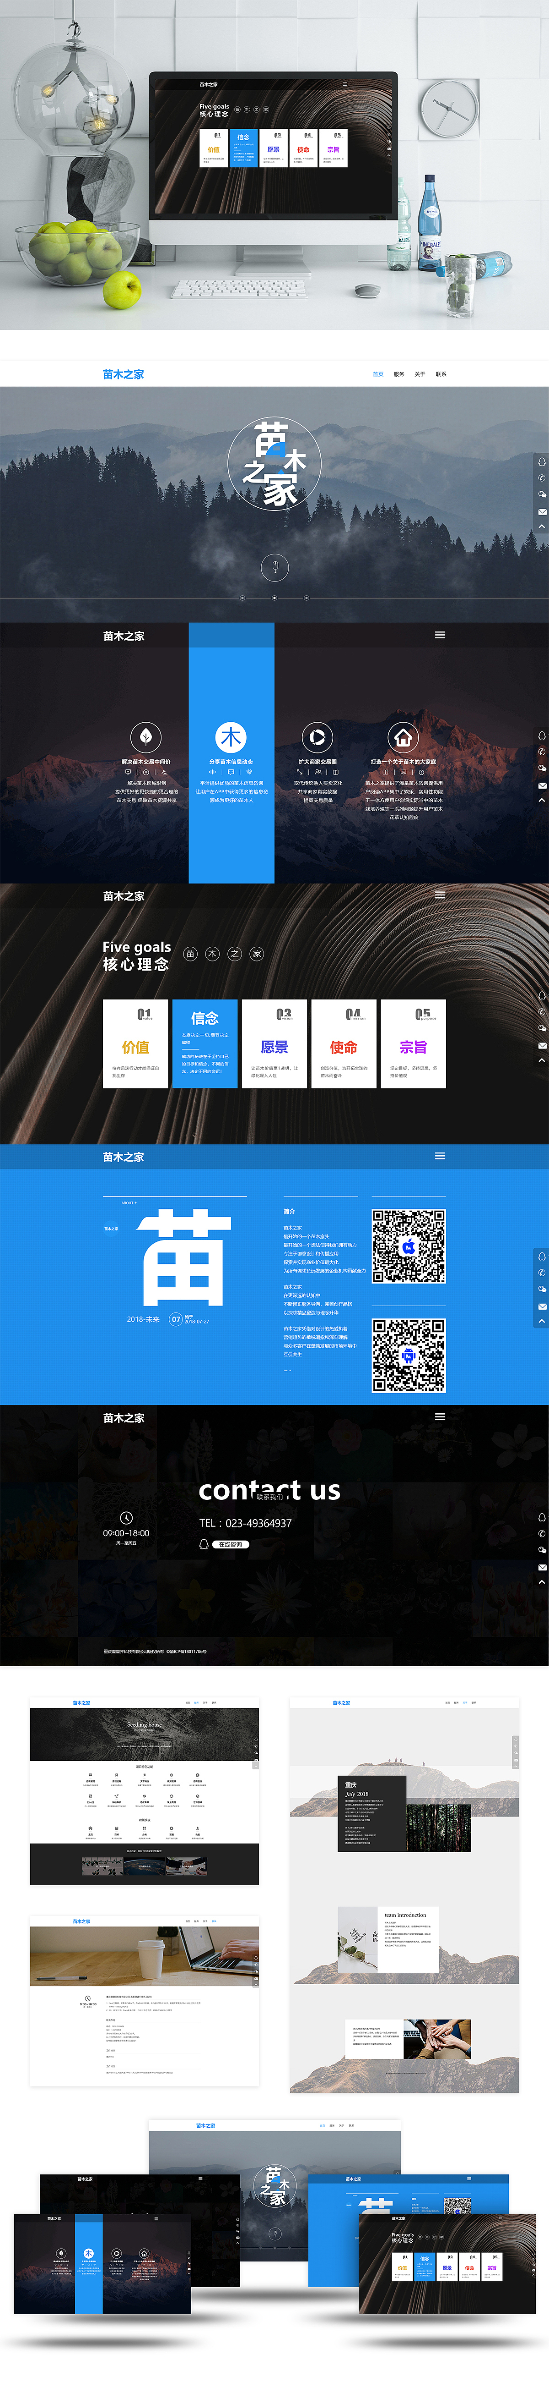Open the 服务 nav tab in white header

[399, 374]
